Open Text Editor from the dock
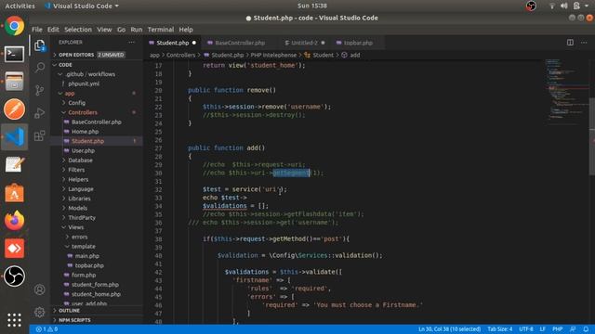The height and width of the screenshot is (334, 595). tap(15, 165)
